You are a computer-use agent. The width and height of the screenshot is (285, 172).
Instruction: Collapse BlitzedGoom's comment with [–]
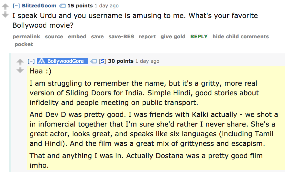pyautogui.click(x=16, y=6)
